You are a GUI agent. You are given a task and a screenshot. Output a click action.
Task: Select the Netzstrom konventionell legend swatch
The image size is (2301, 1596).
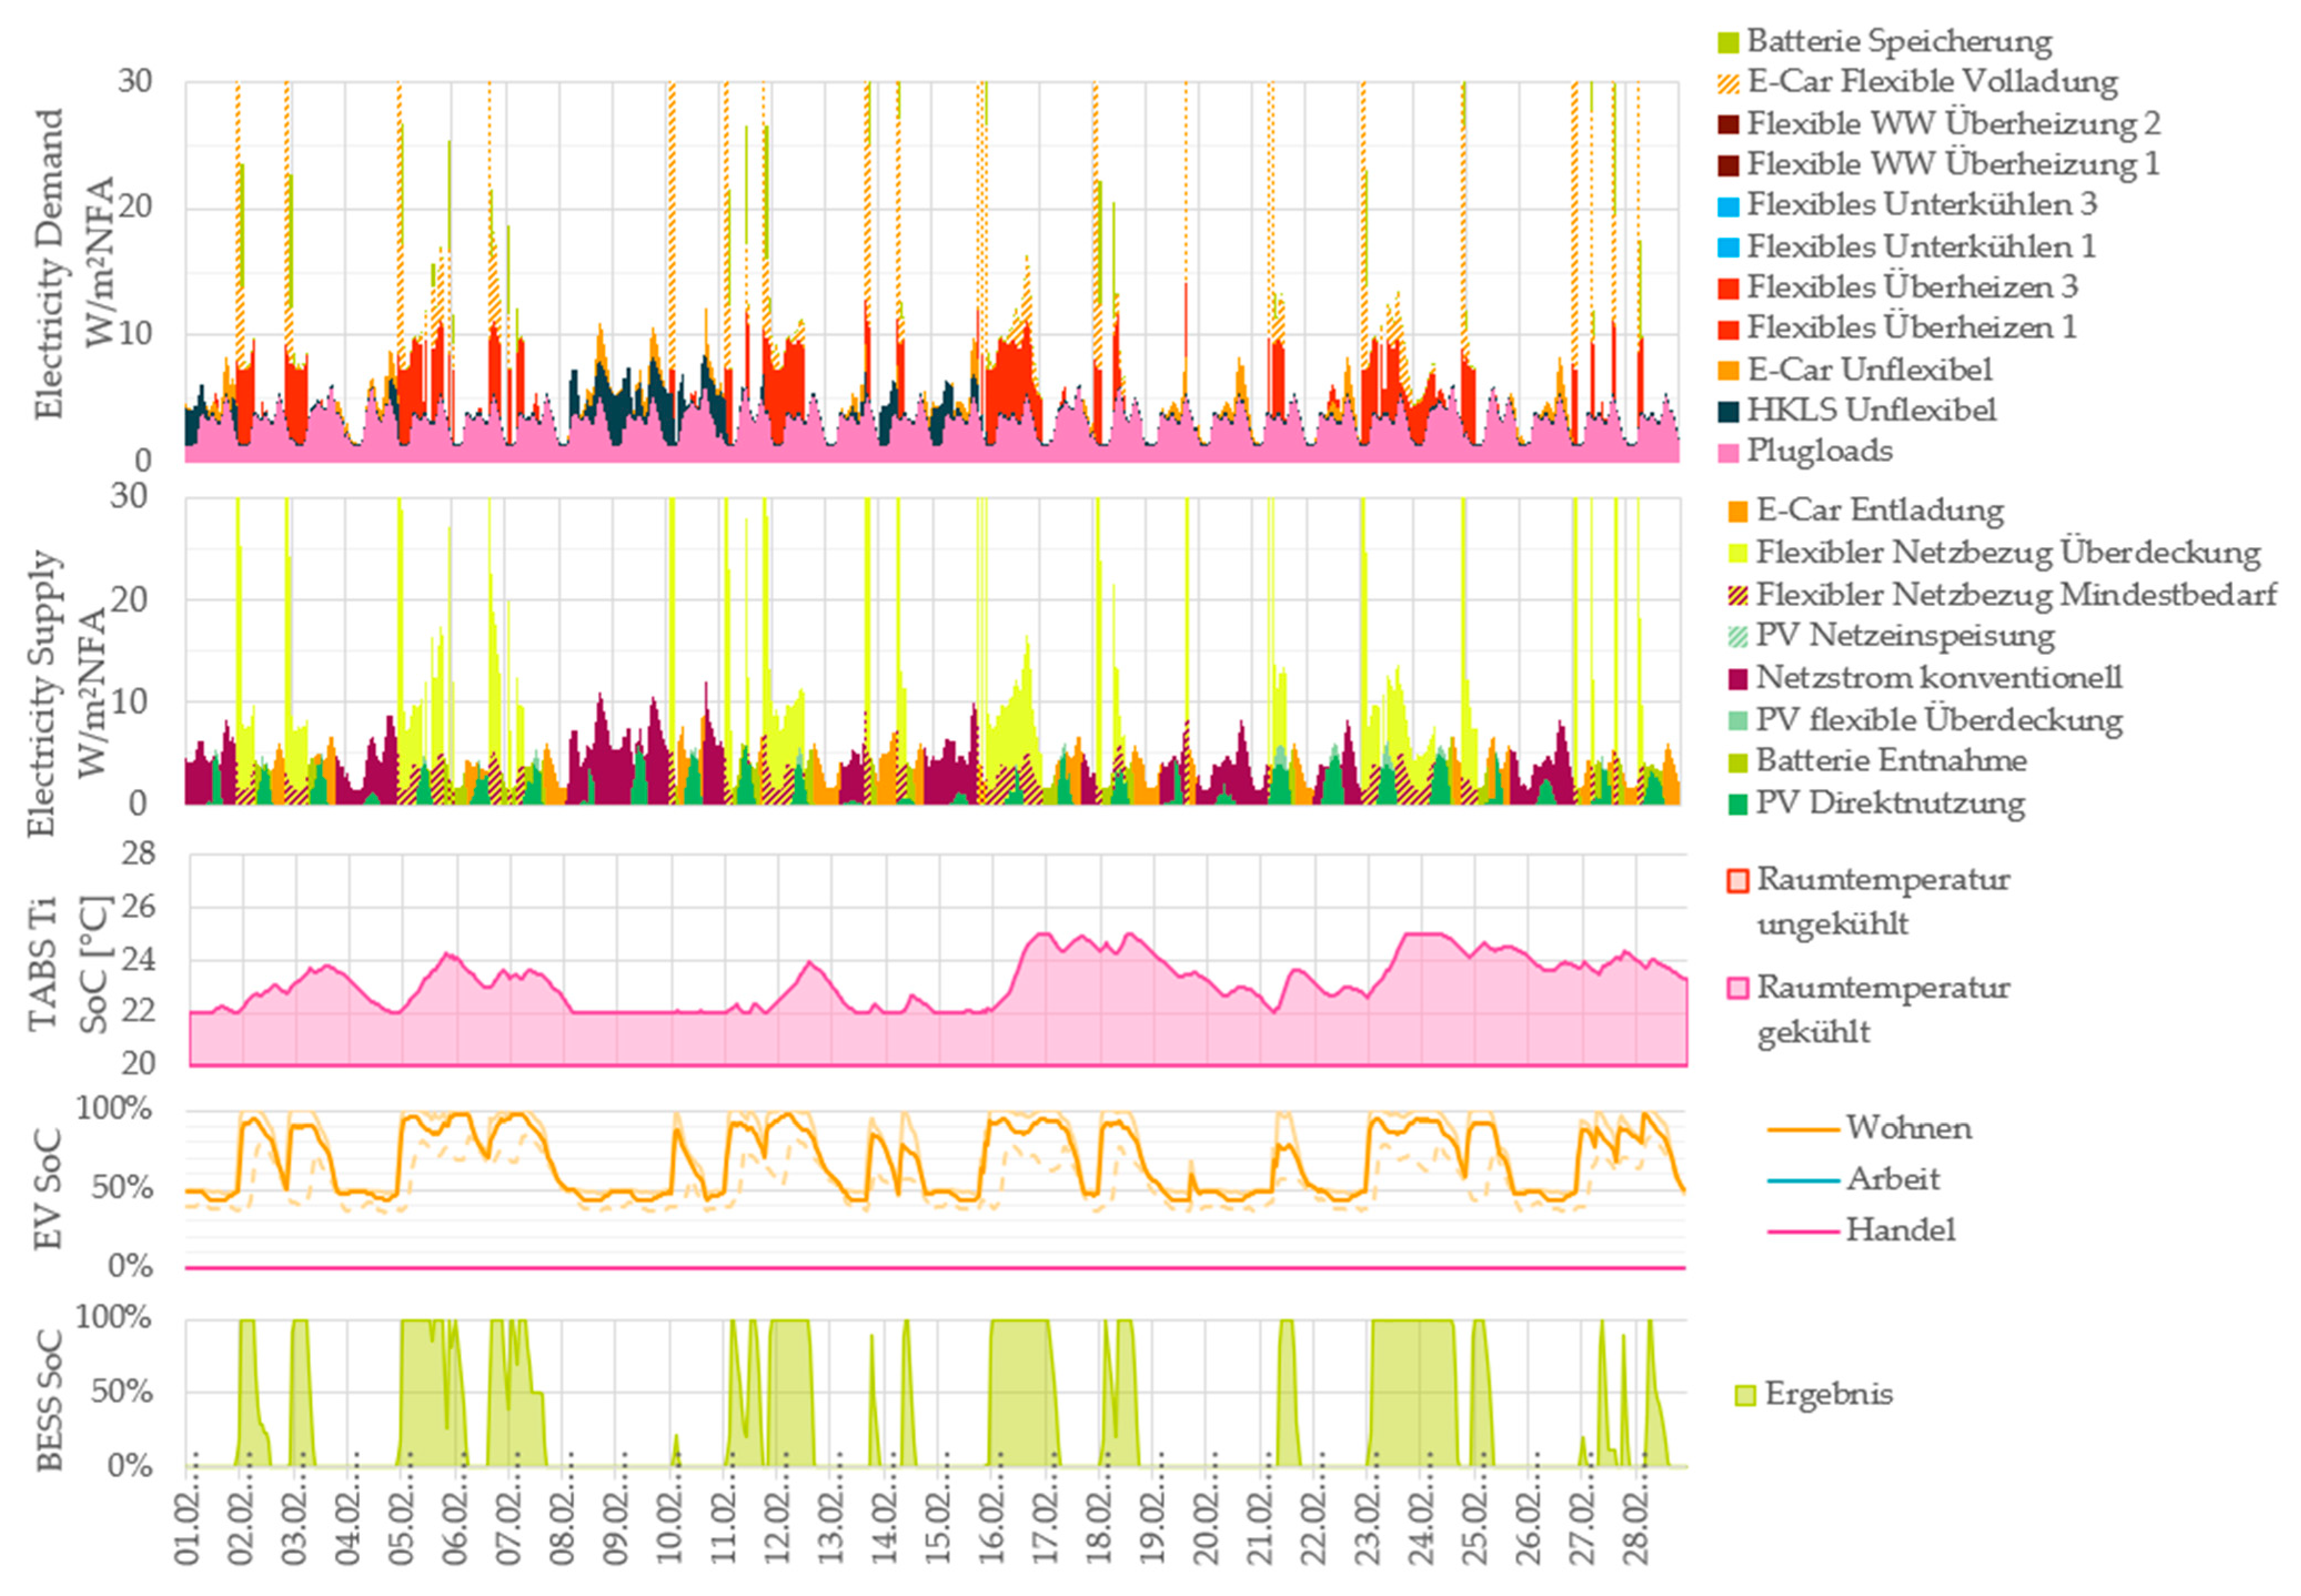click(x=1738, y=679)
